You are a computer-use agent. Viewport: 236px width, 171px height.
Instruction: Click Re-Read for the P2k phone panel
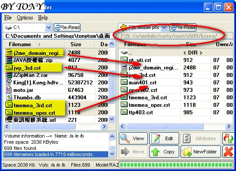point(183,28)
